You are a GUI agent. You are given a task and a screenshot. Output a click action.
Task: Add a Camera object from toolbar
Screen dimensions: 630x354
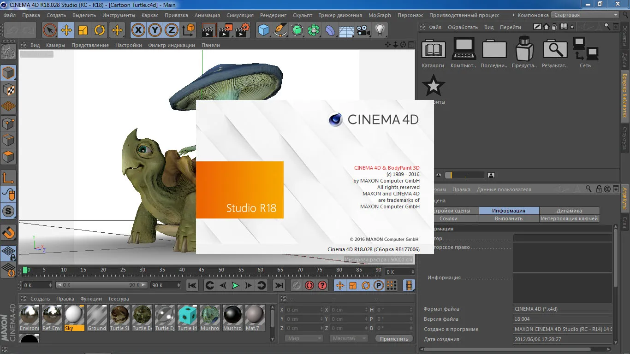pos(363,30)
